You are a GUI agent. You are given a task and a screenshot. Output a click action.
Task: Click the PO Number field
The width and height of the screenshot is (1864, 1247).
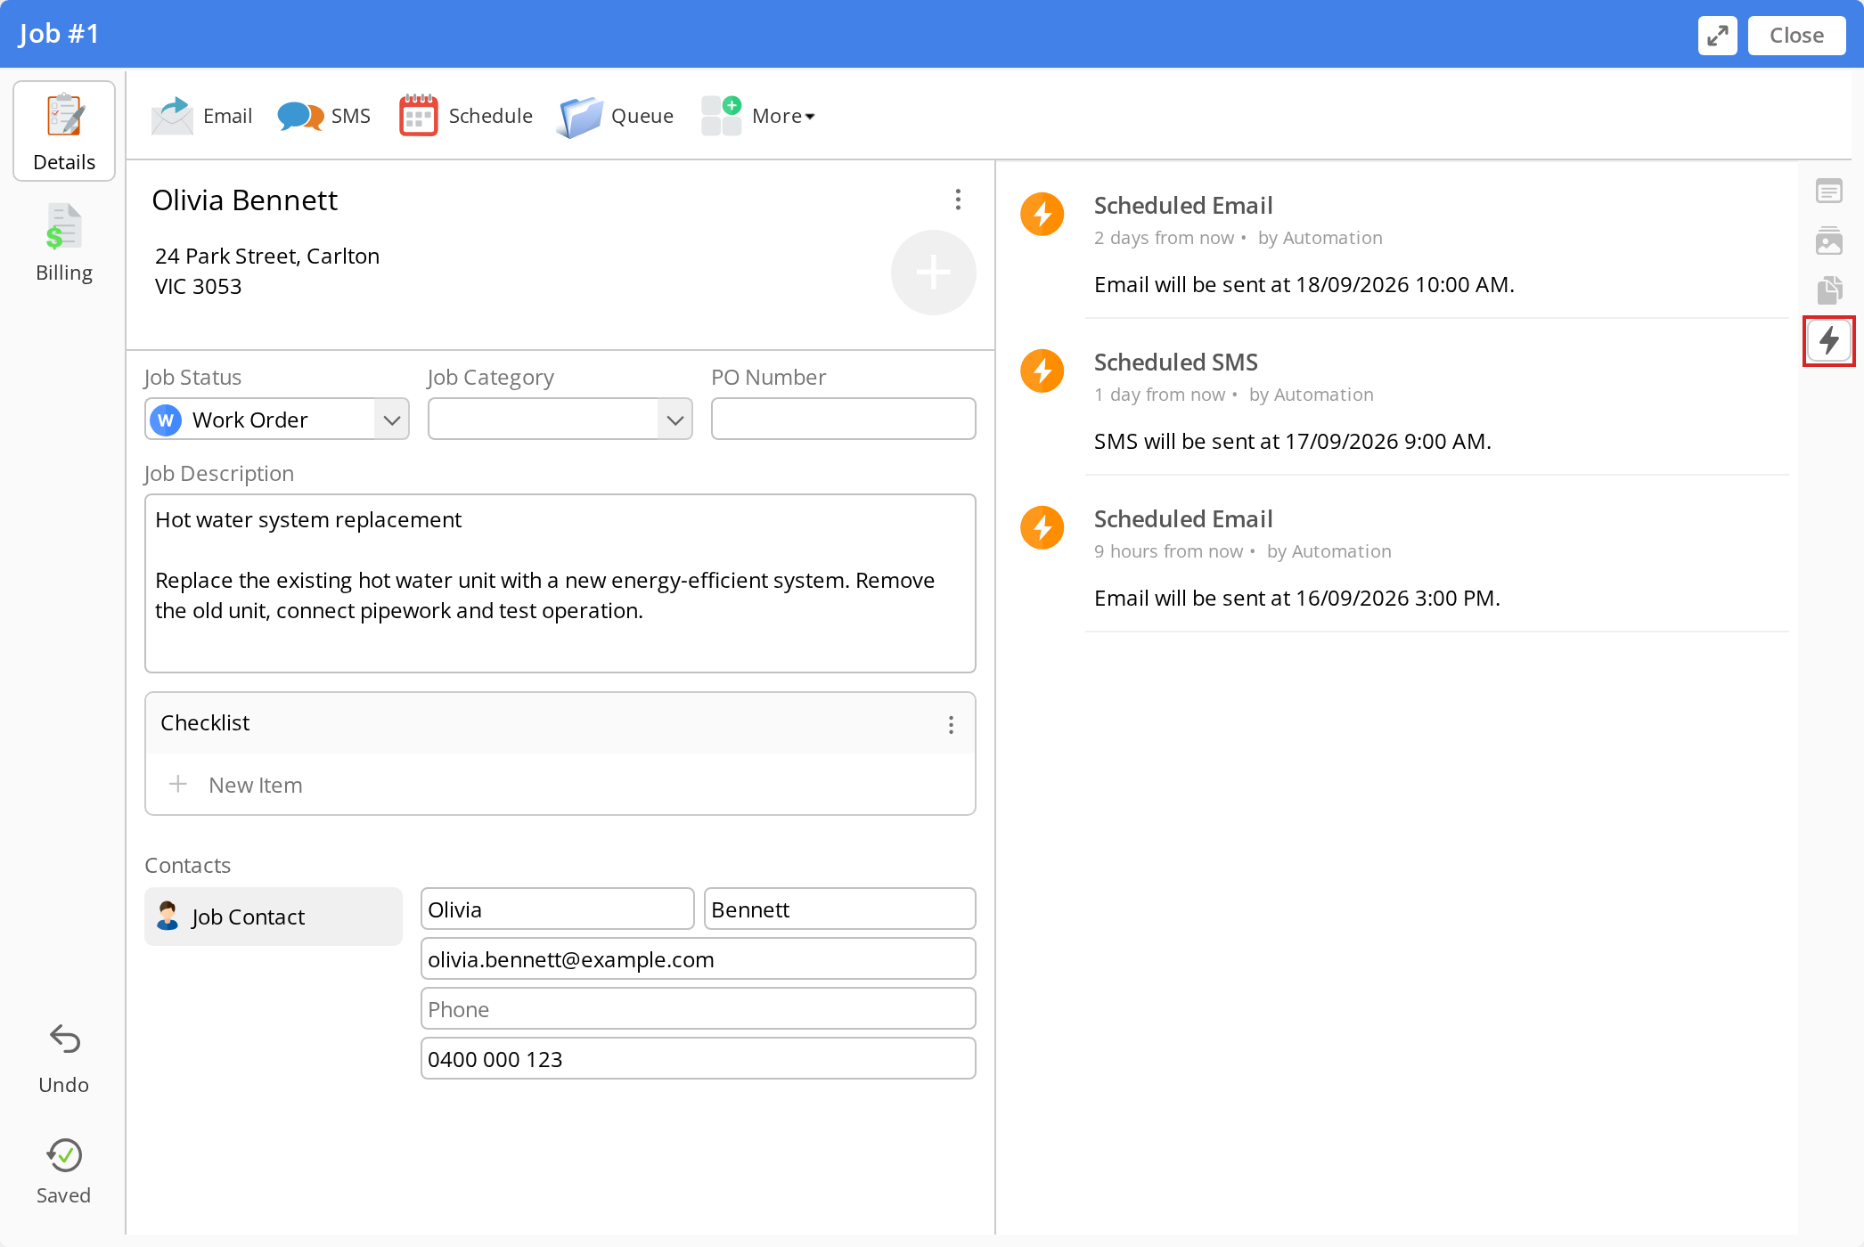coord(844,419)
